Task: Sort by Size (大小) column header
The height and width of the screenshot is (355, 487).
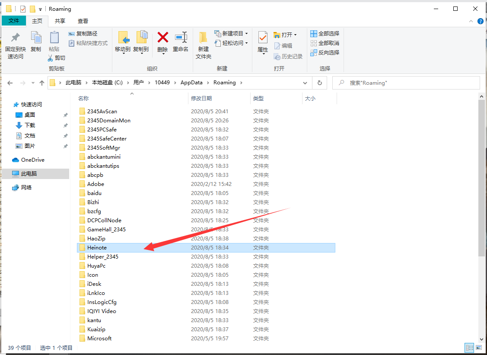Action: pos(310,99)
